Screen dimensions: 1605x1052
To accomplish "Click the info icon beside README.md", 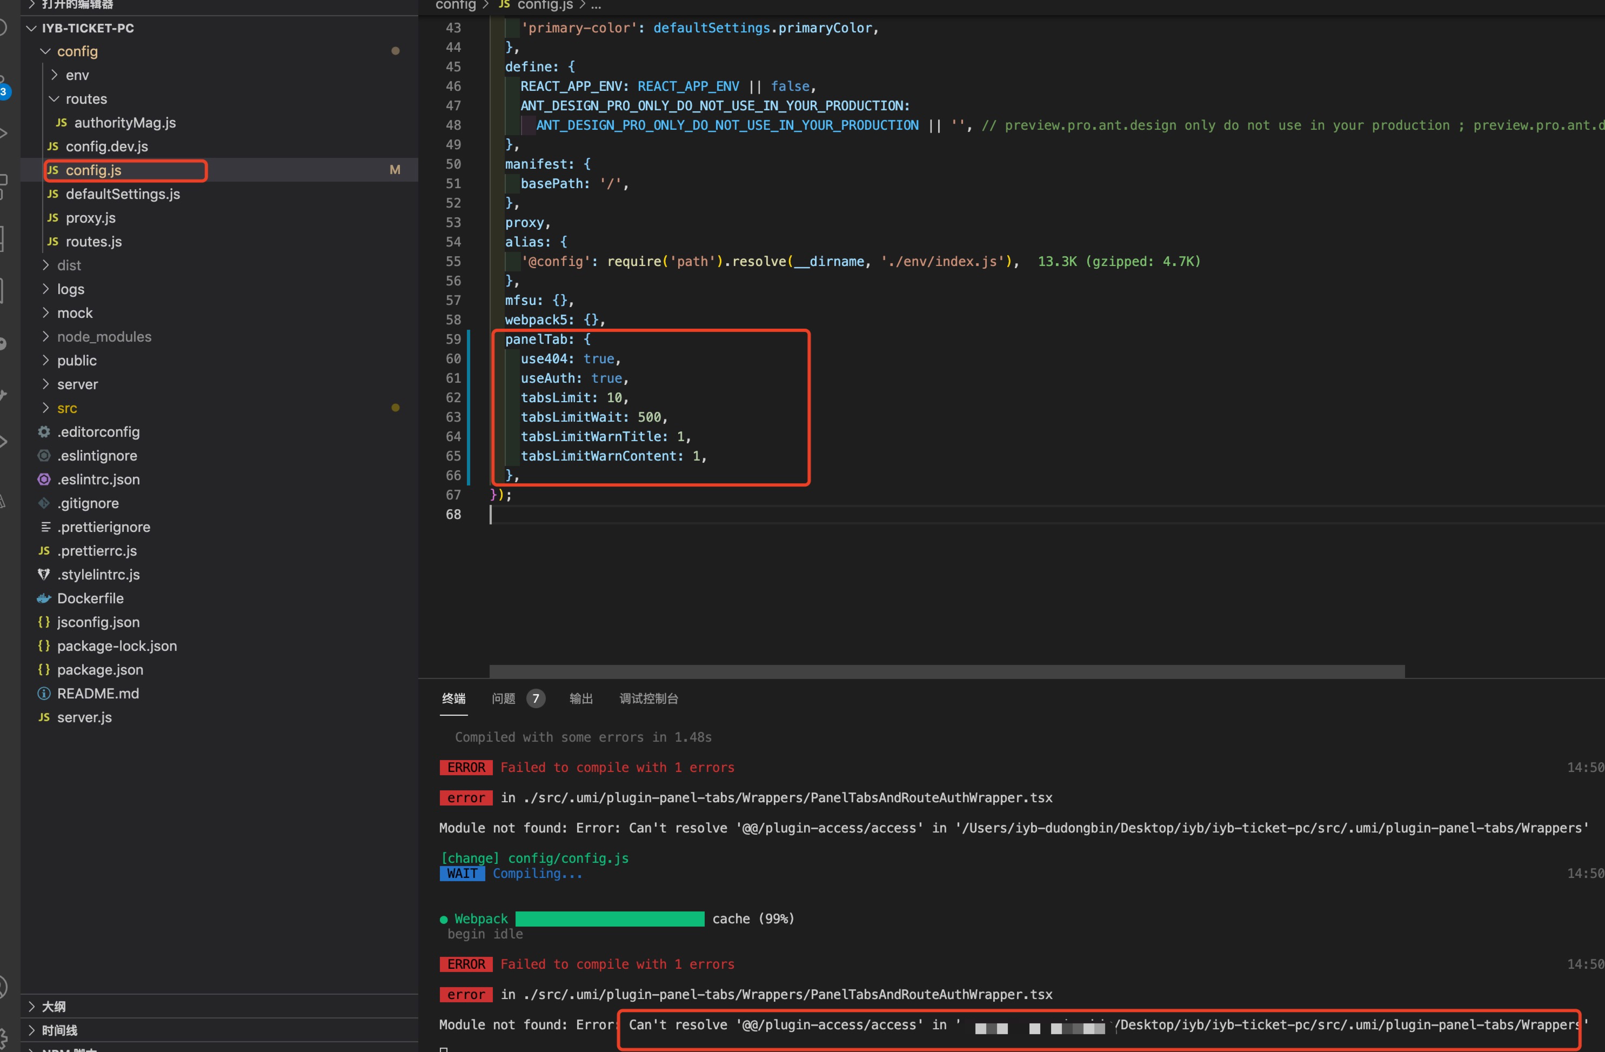I will (x=43, y=693).
